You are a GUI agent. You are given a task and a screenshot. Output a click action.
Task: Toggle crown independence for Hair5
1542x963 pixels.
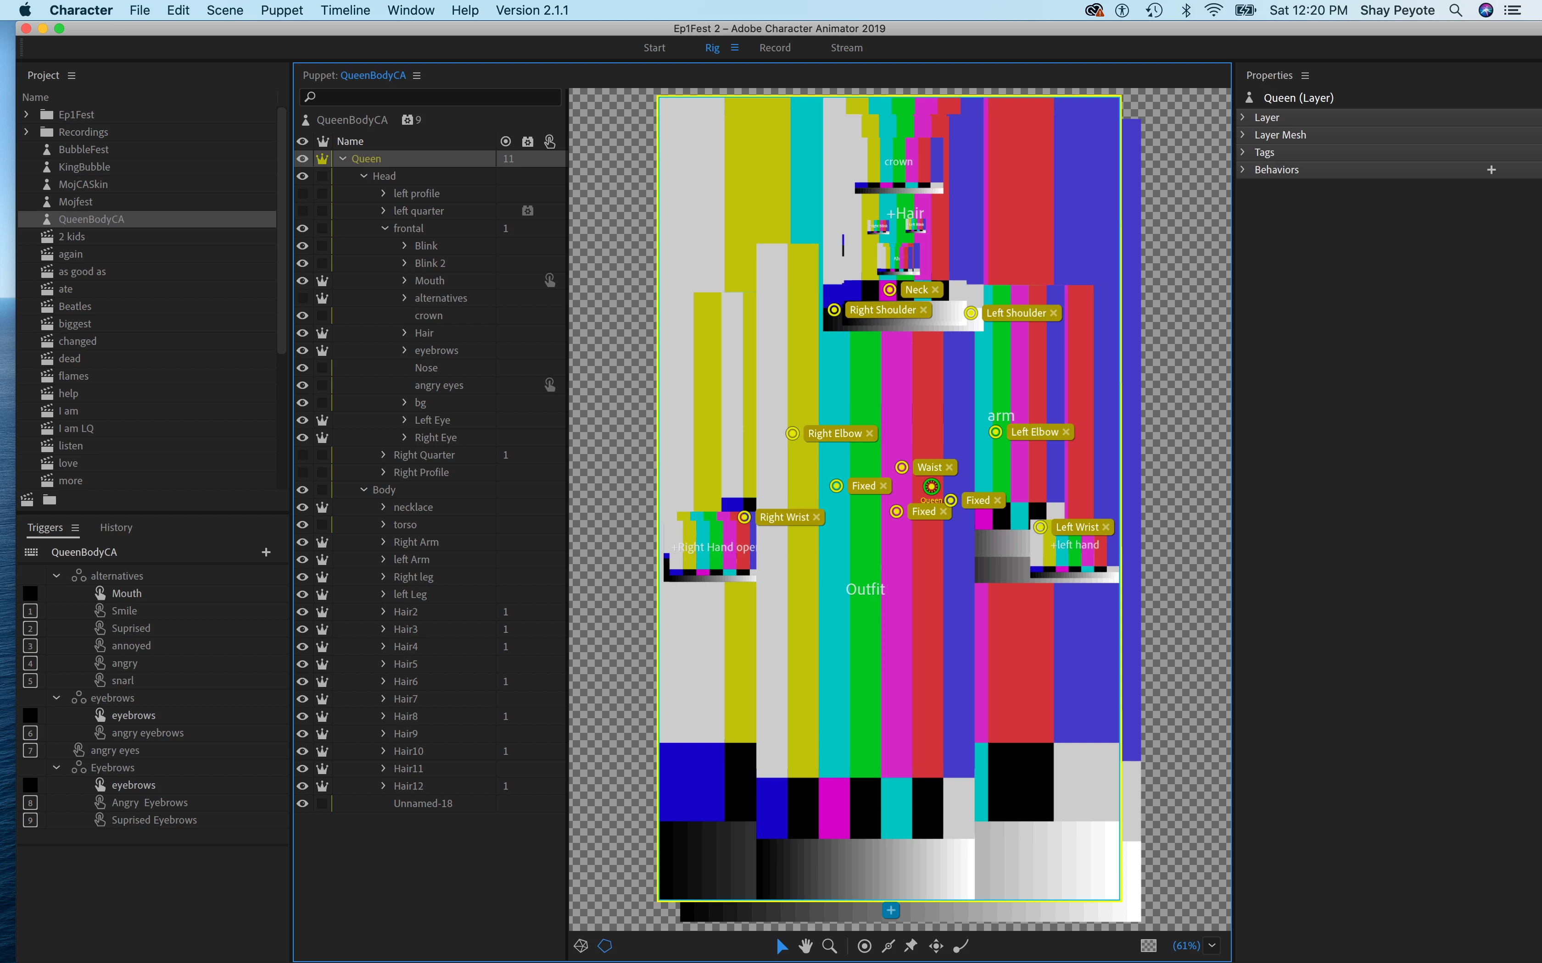[x=323, y=664]
